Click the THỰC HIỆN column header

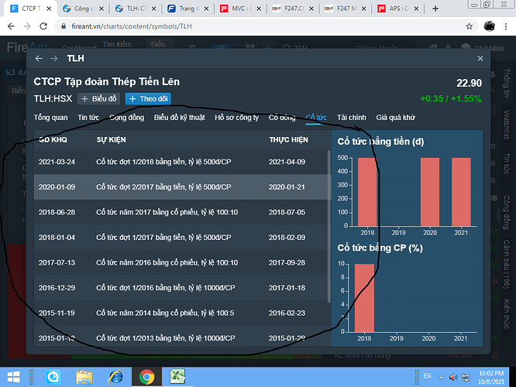[289, 140]
